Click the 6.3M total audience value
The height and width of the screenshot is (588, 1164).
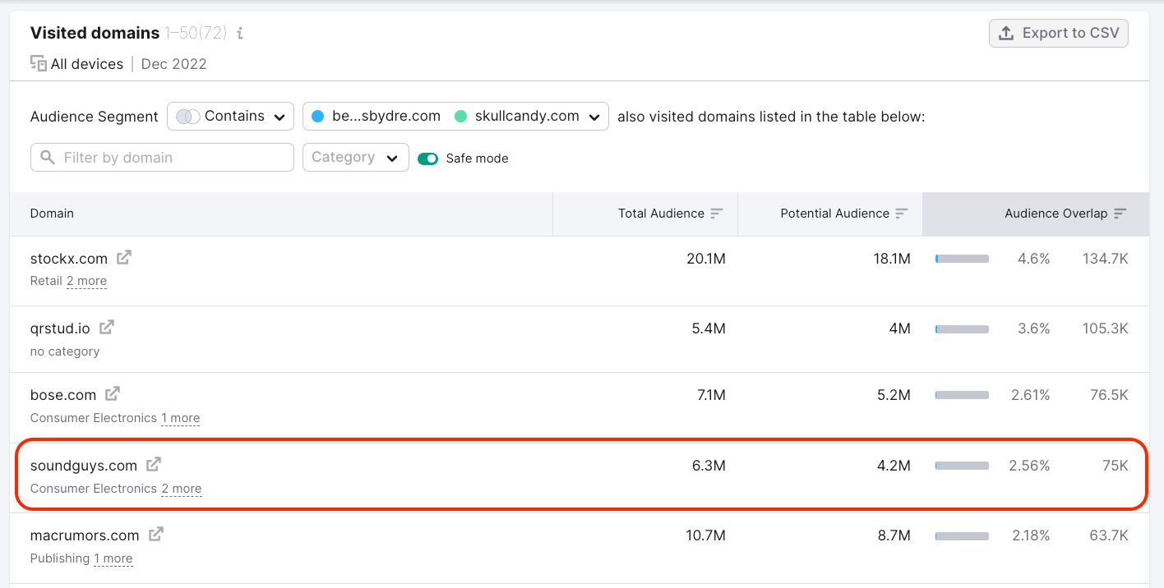[709, 466]
